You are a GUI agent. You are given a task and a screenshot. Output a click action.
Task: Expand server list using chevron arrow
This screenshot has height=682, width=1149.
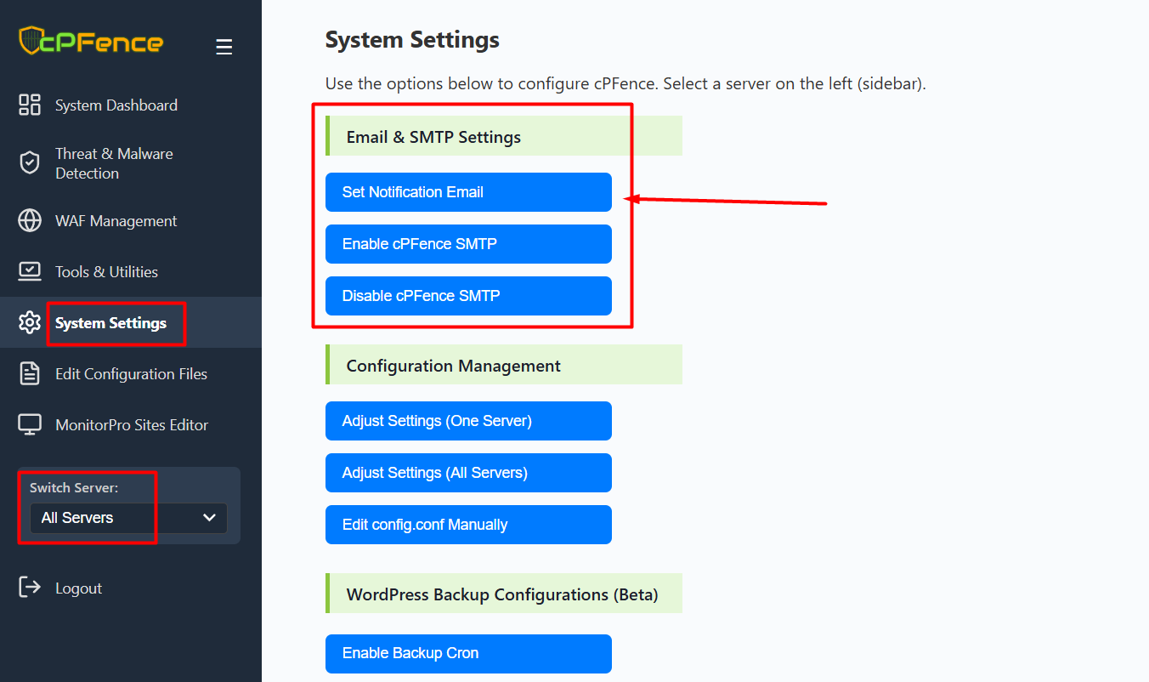(x=209, y=518)
